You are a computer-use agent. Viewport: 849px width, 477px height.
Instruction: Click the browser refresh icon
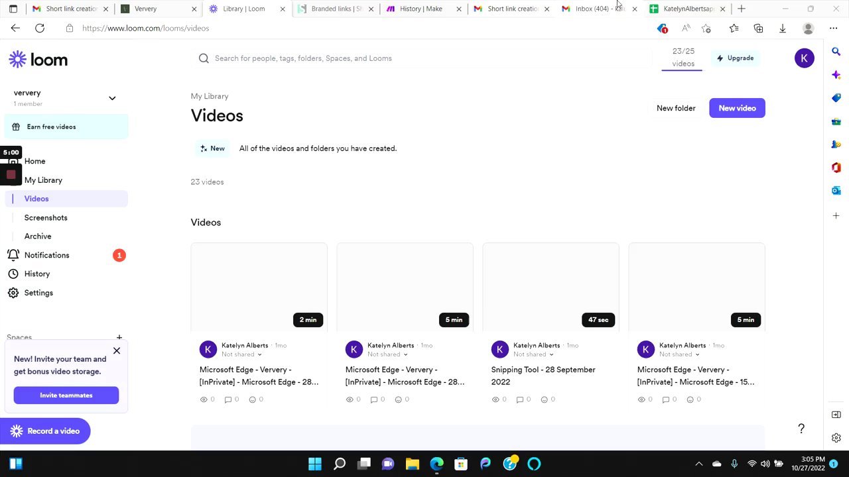tap(40, 28)
